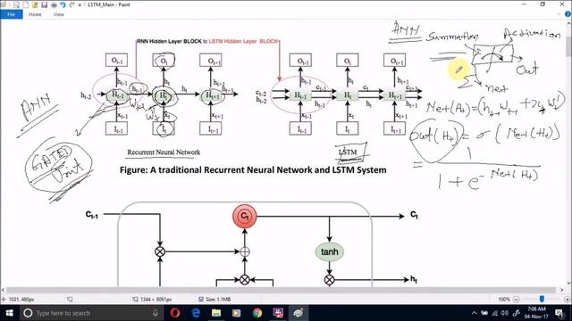
Task: Click the network icon in system tray
Action: click(x=495, y=313)
